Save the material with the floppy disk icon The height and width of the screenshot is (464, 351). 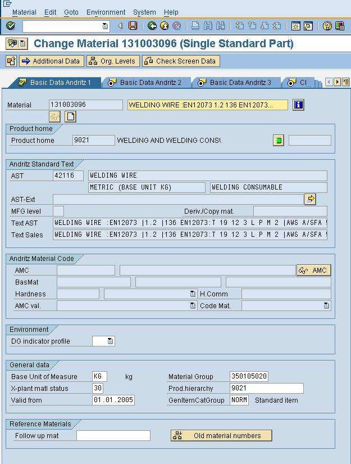133,26
